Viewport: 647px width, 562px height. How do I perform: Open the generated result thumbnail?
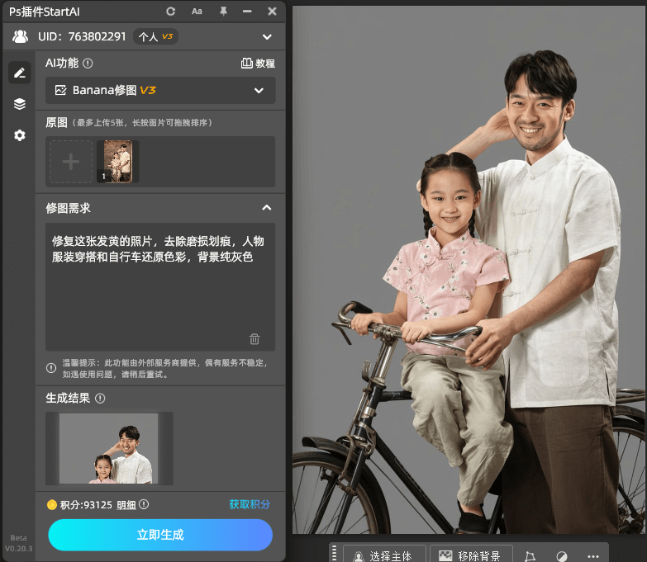click(x=109, y=448)
